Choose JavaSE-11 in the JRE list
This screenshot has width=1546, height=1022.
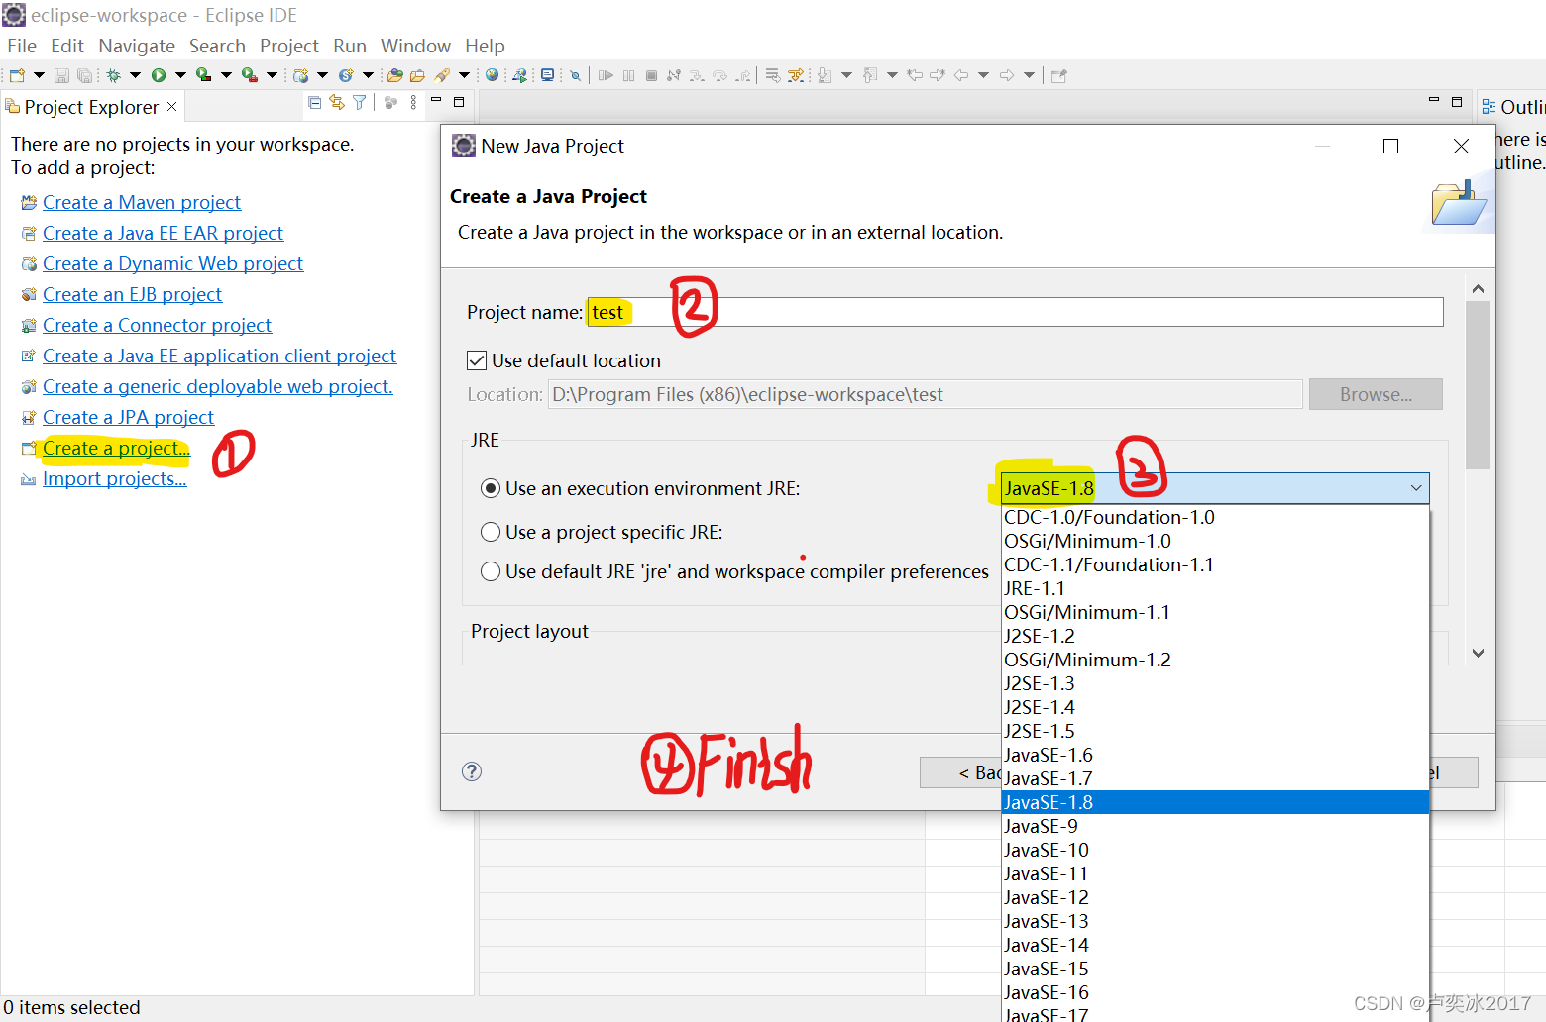1215,873
